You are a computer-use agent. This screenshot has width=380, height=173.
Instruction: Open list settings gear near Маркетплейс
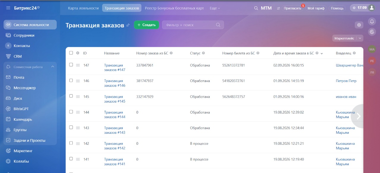[x=359, y=25]
